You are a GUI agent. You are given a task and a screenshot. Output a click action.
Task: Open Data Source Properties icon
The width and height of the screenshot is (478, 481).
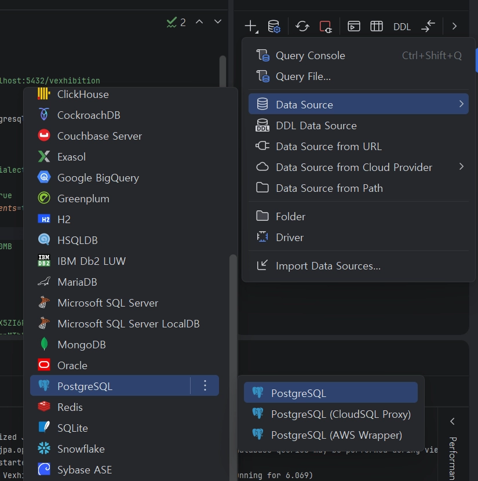tap(274, 27)
